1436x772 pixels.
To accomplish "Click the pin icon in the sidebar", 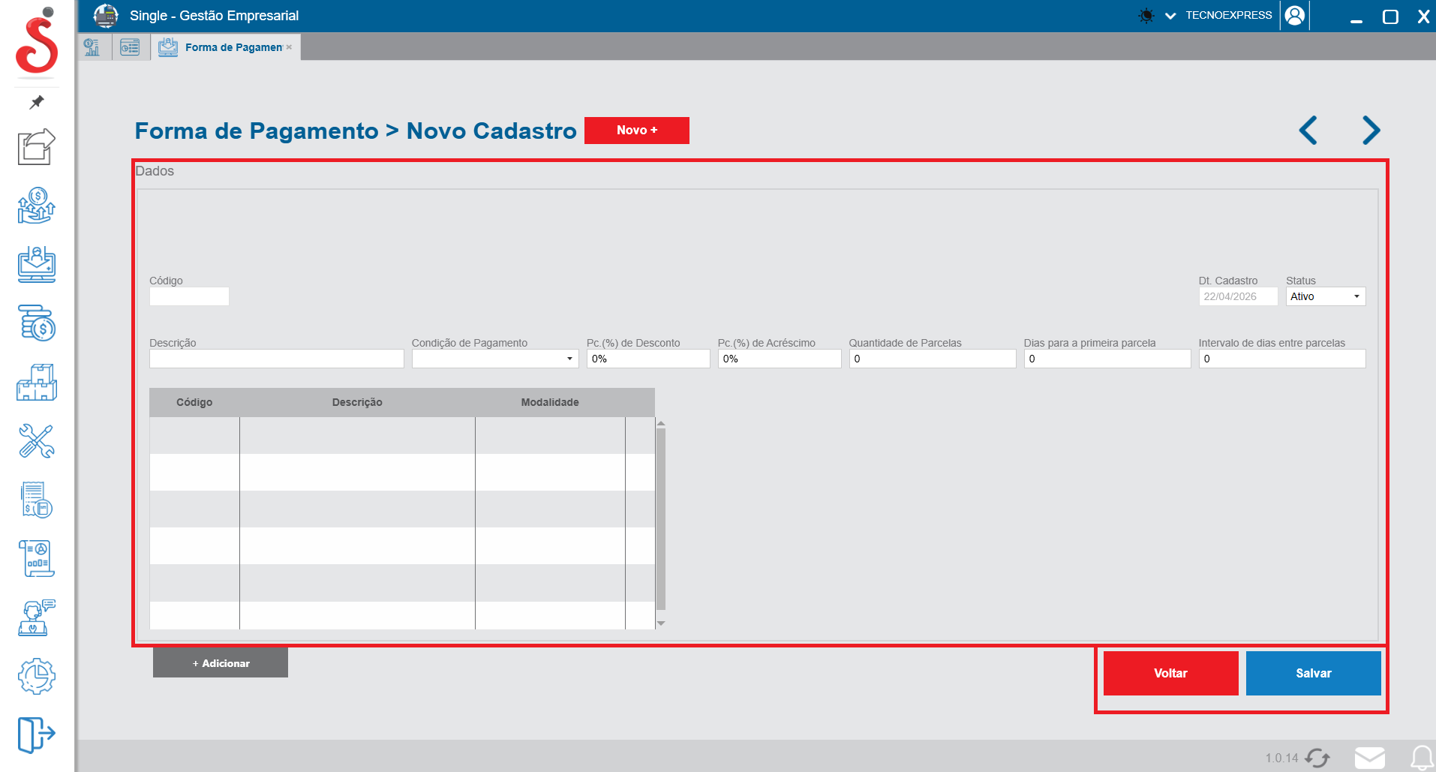I will tap(37, 102).
